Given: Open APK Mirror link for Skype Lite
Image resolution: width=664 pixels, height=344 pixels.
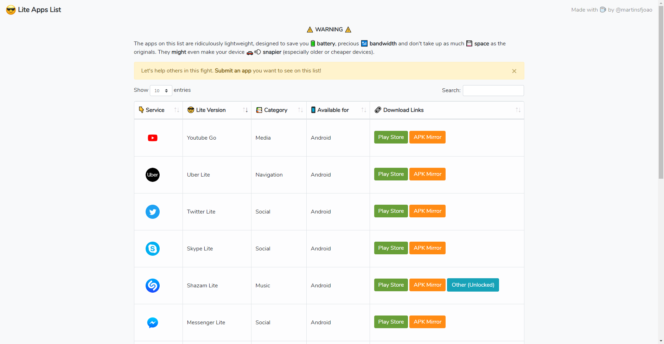Looking at the screenshot, I should click(x=427, y=248).
